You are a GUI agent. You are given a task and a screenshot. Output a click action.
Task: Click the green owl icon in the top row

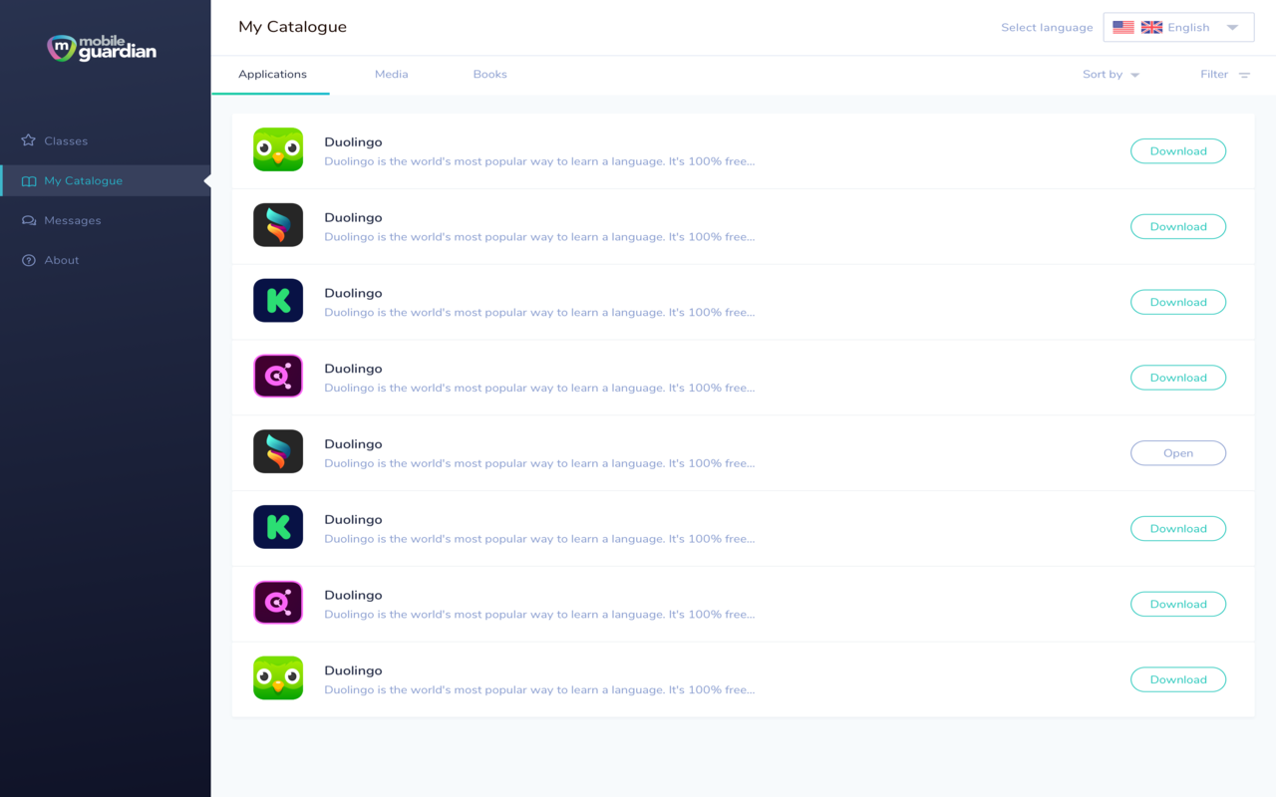(278, 150)
